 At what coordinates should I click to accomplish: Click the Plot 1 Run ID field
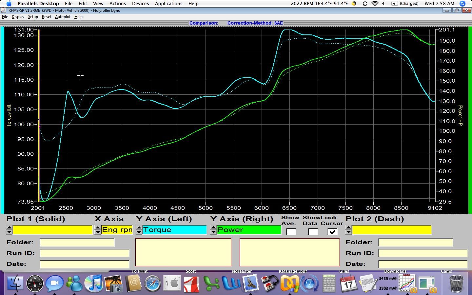click(84, 253)
